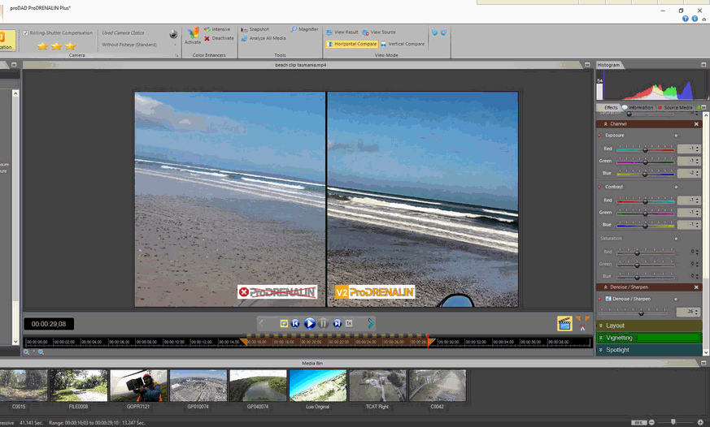Toggle loop playback in the transport bar
Screen dimensions: 710x427
tap(284, 324)
